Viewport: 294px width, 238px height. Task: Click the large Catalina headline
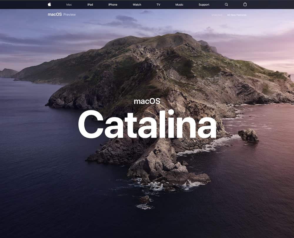(147, 124)
